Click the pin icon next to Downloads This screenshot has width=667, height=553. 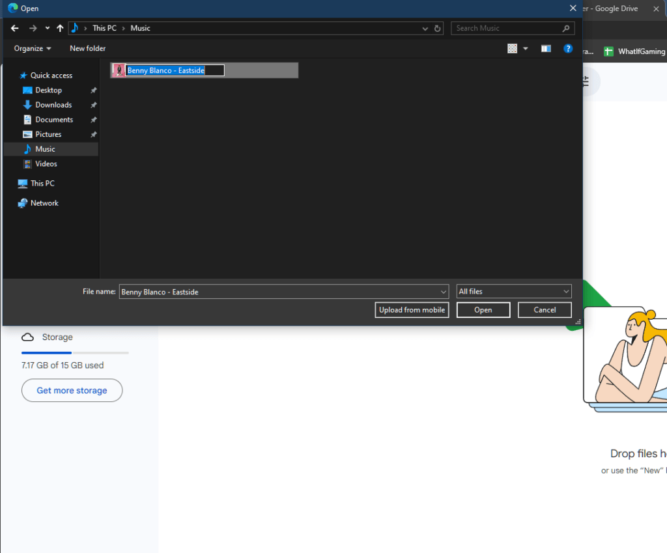[94, 105]
